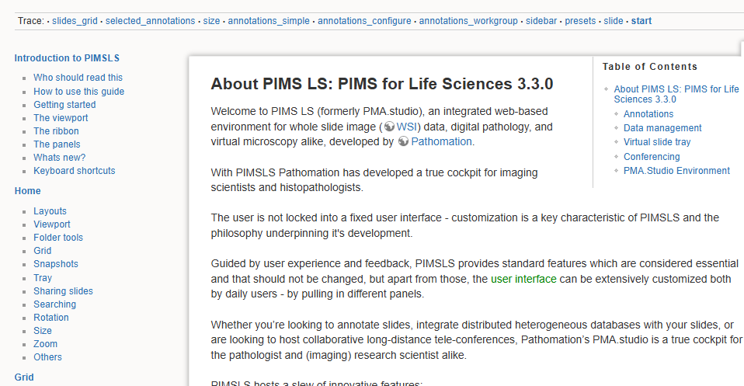
Task: Go to the Snapshots page
Action: pyautogui.click(x=55, y=264)
